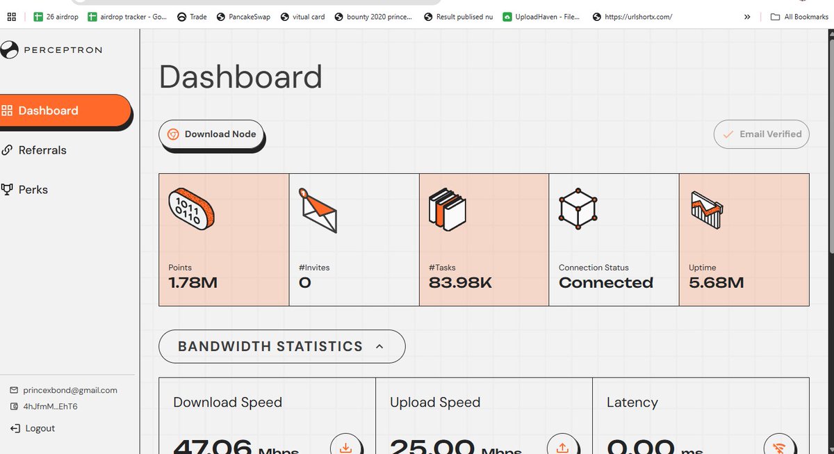
Task: Click the #Invites value 0
Action: 304,283
